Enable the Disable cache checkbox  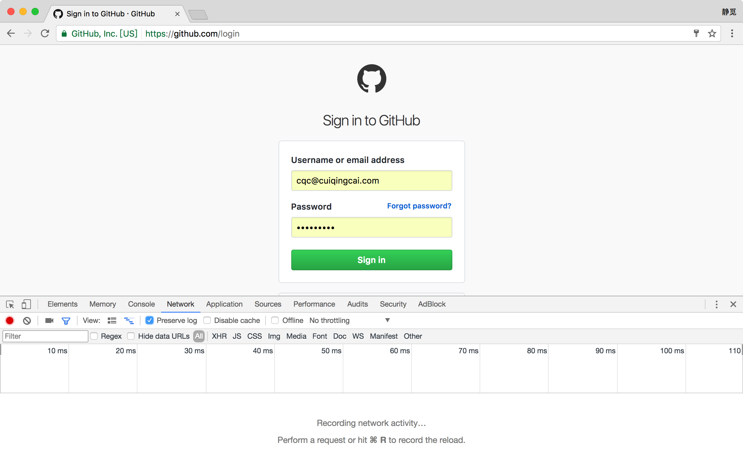click(x=207, y=321)
